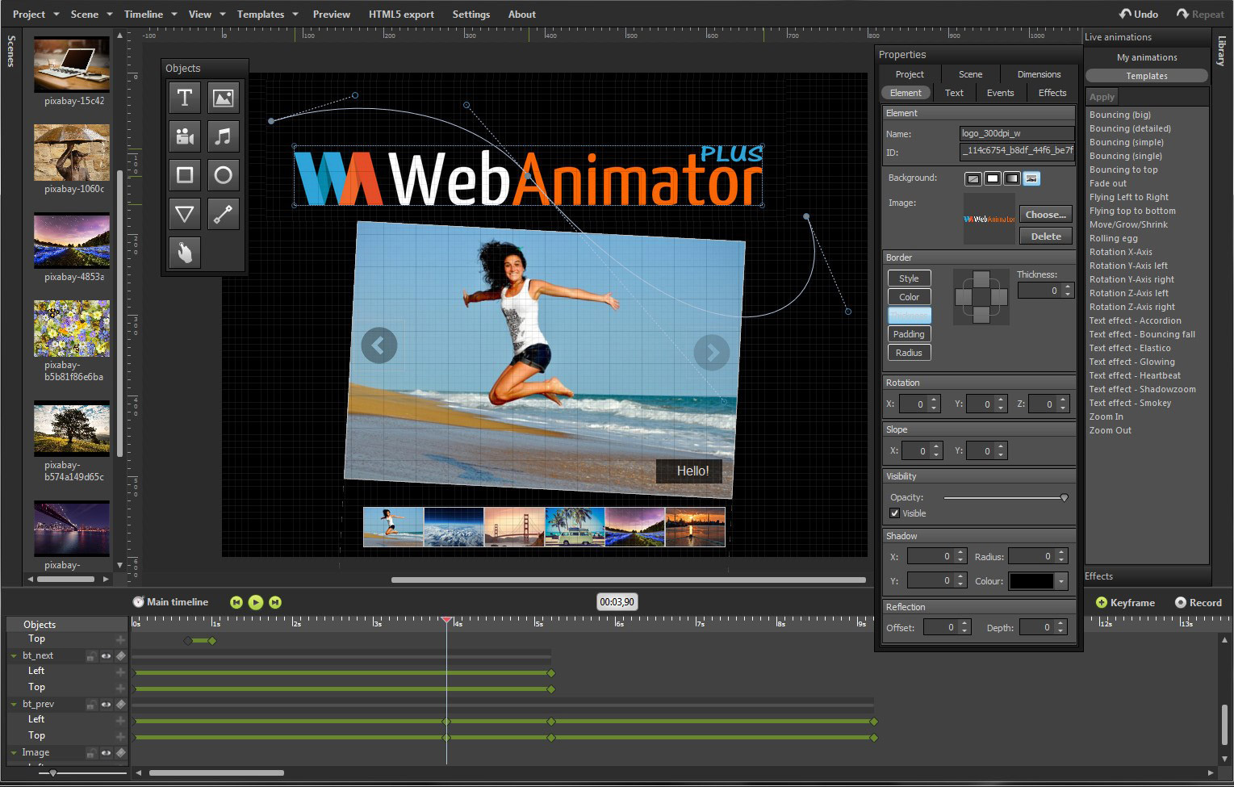This screenshot has width=1234, height=787.
Task: Toggle the Visible checkbox
Action: pos(894,513)
